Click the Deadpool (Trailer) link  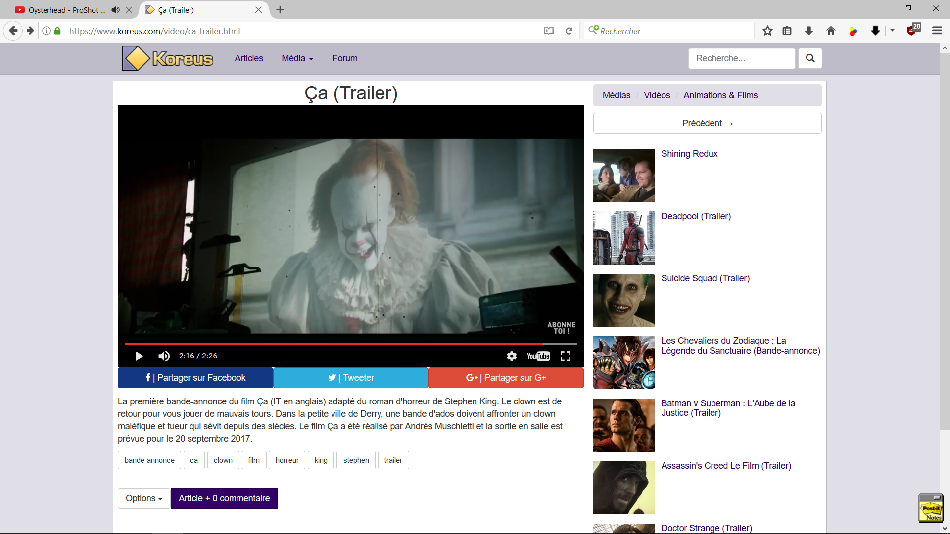(x=696, y=216)
